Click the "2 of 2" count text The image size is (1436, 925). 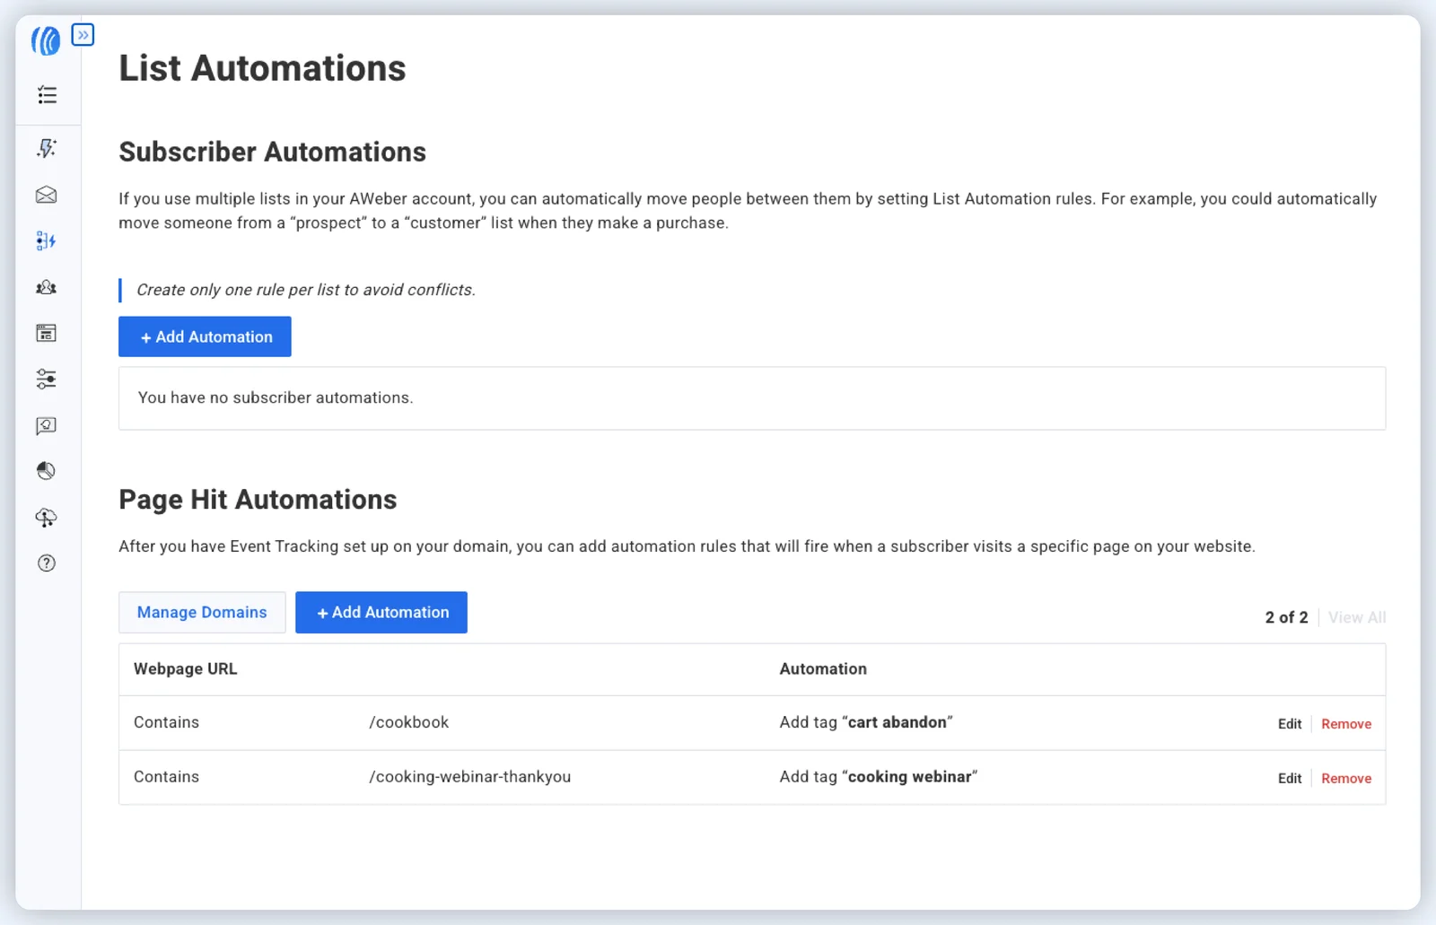pyautogui.click(x=1286, y=617)
